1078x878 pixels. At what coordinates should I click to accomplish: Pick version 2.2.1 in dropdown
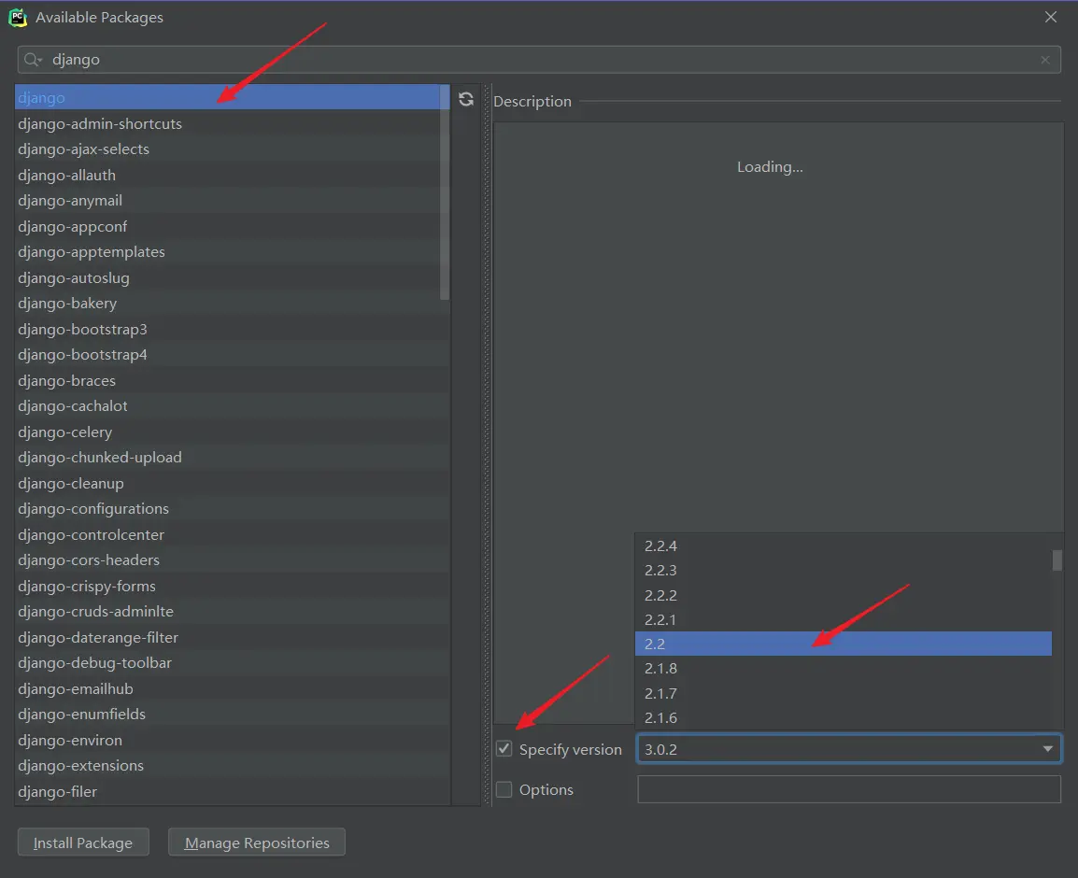(x=843, y=619)
